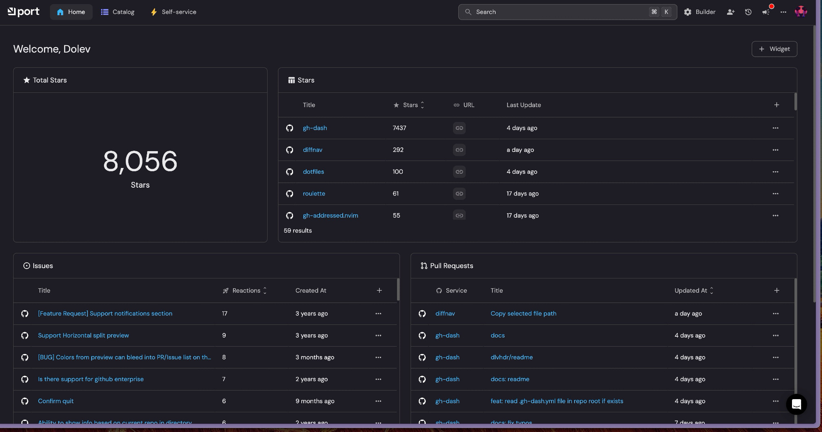Open options for Support notifications issue row

click(378, 314)
